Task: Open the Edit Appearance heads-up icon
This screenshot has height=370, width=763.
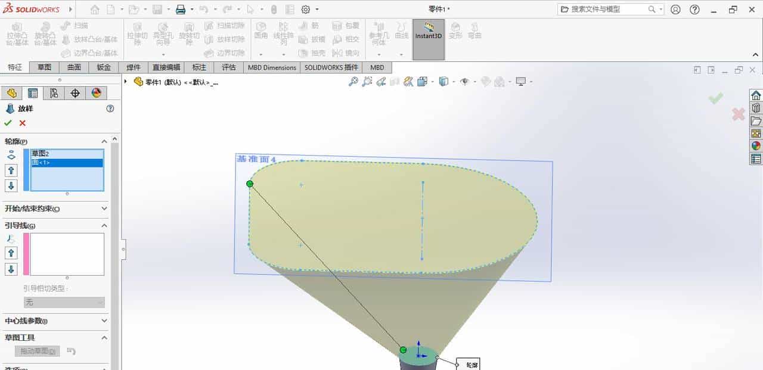Action: [485, 82]
